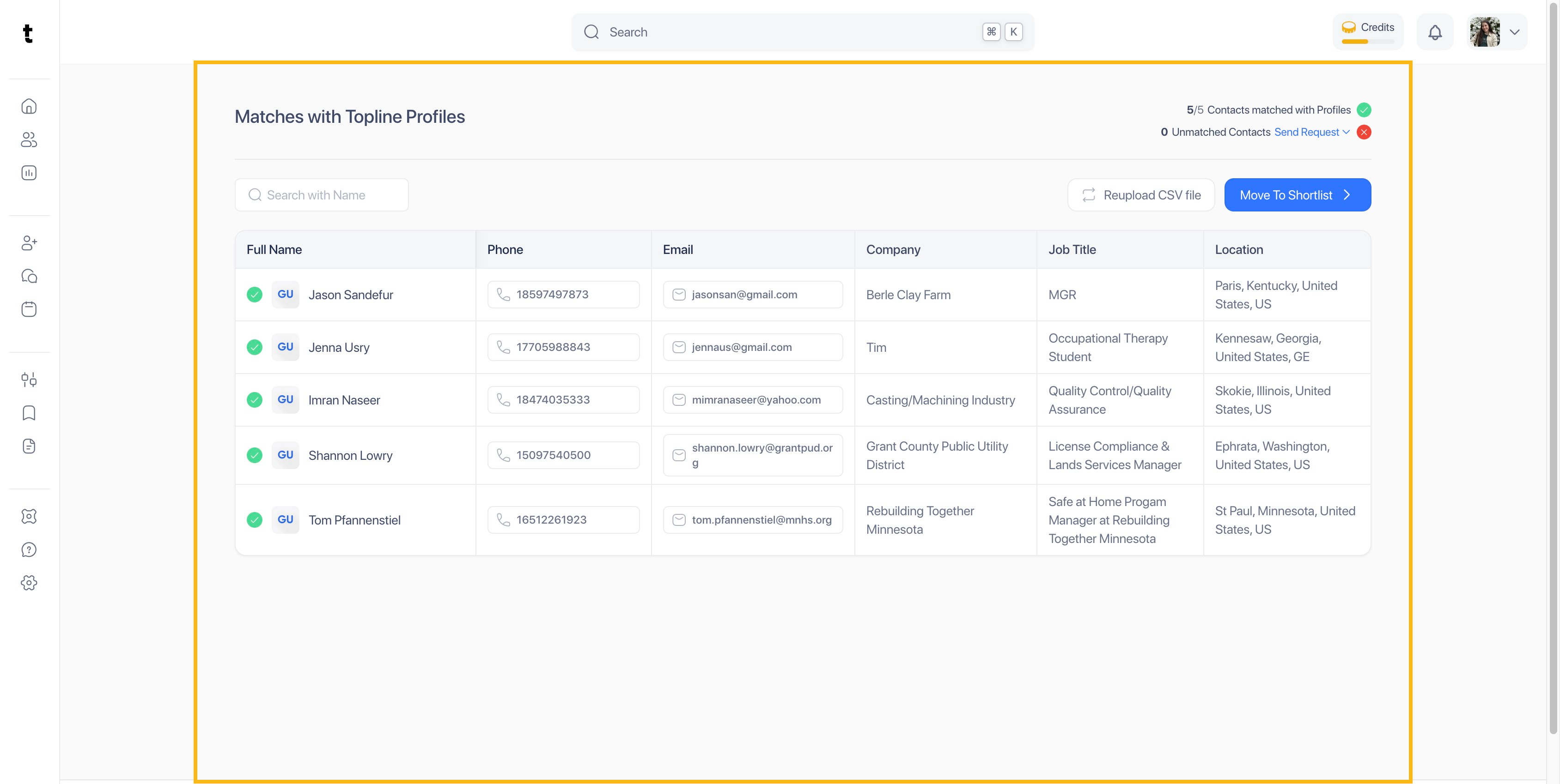Open the settings gear sidebar icon

29,583
